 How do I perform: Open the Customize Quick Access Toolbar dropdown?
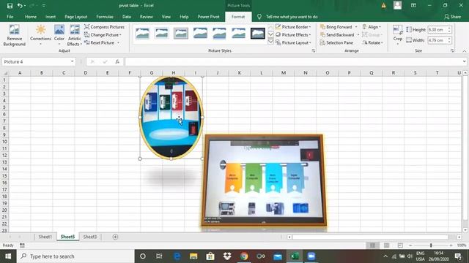point(44,5)
